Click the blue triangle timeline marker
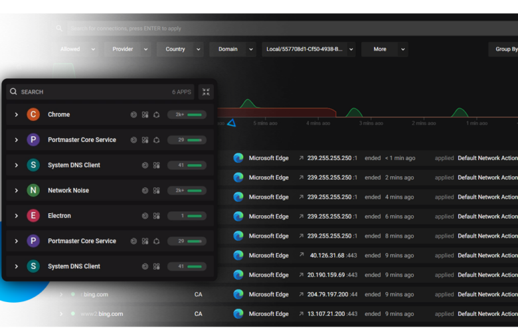 [x=232, y=124]
